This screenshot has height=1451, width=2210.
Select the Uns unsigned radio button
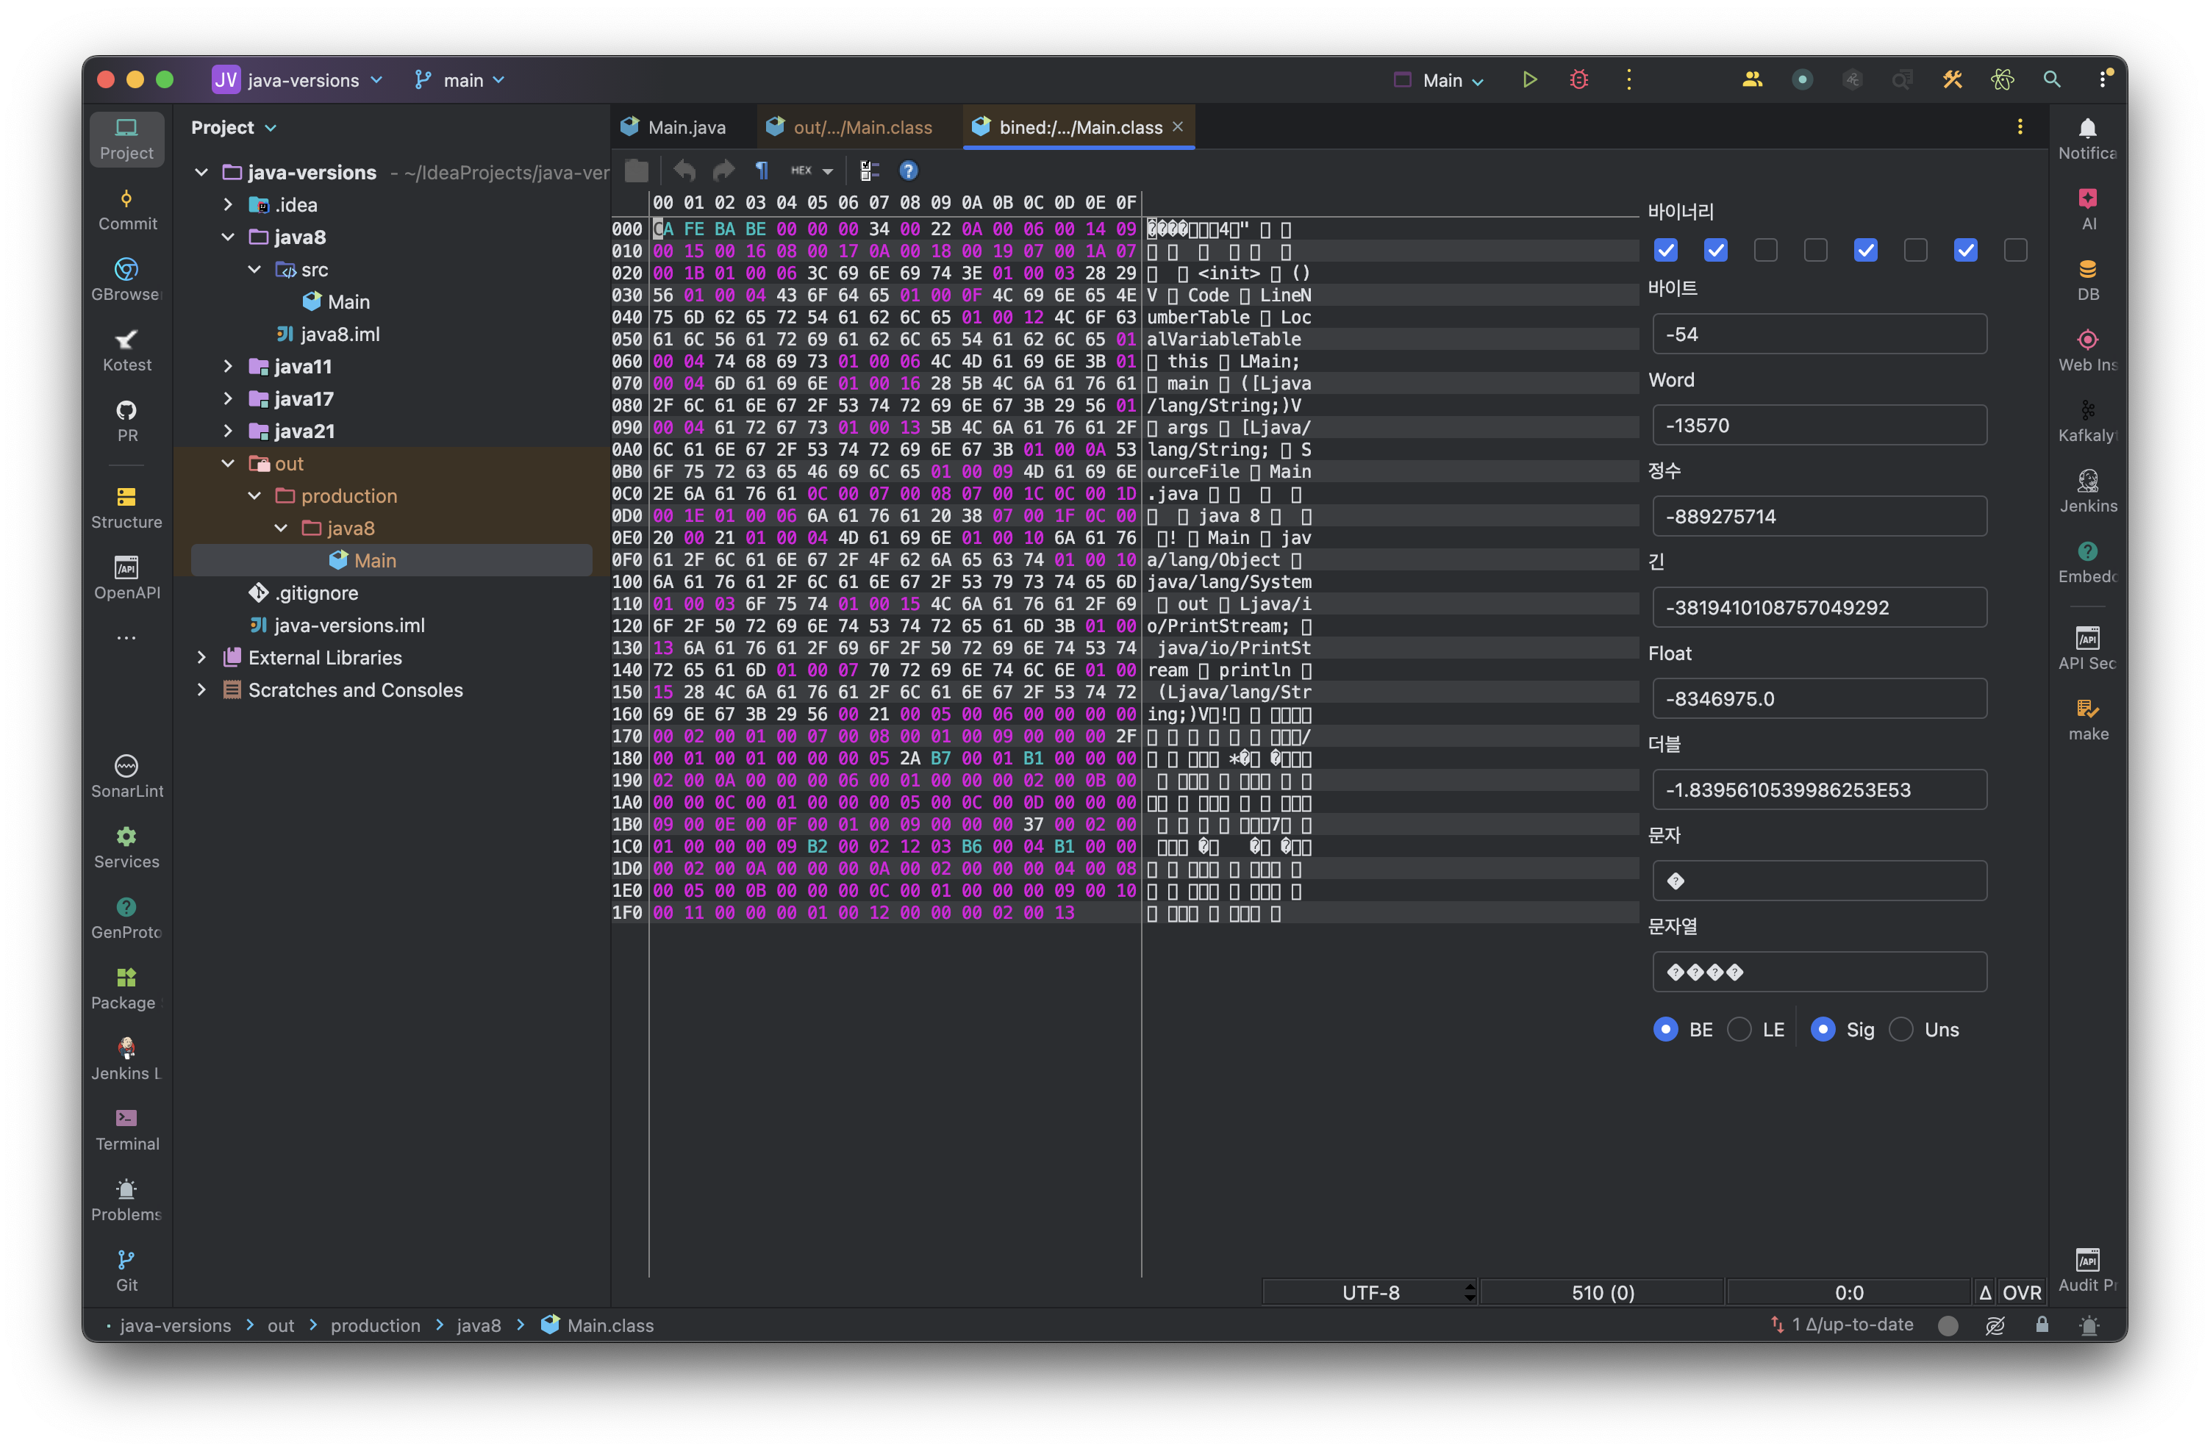point(1902,1030)
